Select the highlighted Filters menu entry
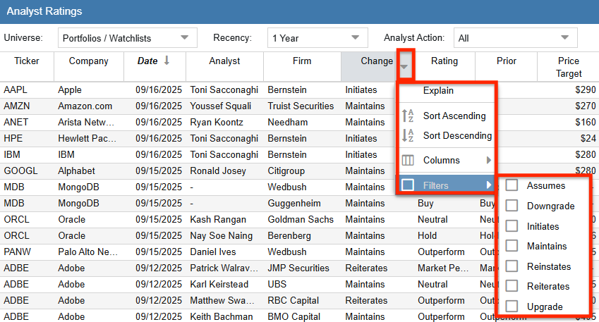599x322 pixels. pyautogui.click(x=446, y=185)
